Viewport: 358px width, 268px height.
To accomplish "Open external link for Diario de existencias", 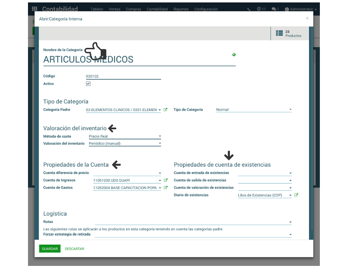I will tap(296, 195).
